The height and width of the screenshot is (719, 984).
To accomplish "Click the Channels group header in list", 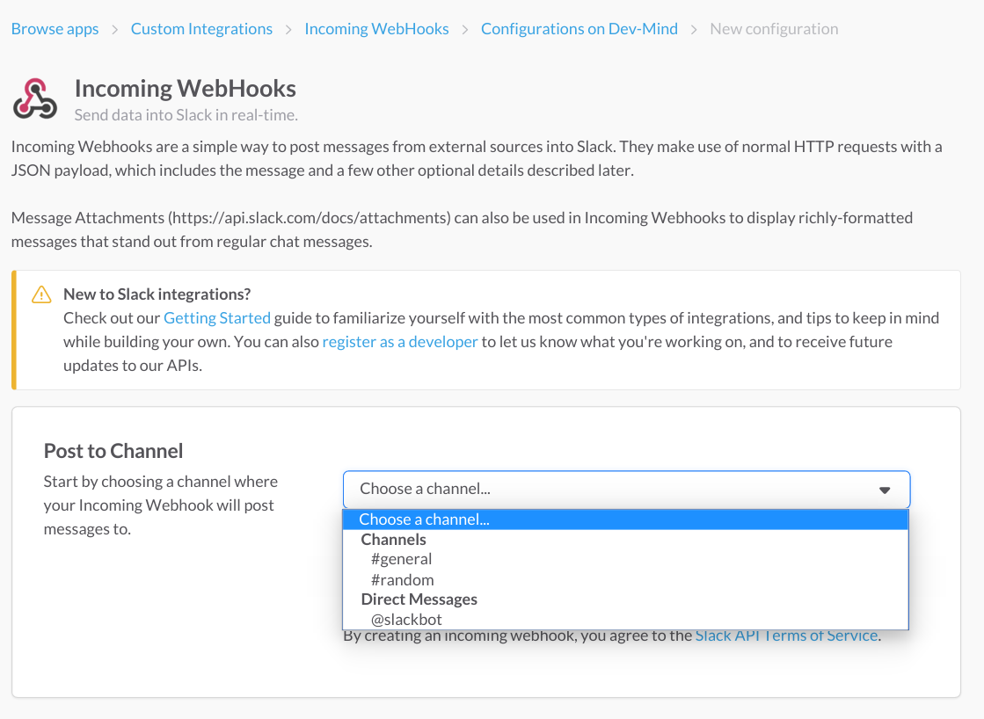I will (393, 540).
